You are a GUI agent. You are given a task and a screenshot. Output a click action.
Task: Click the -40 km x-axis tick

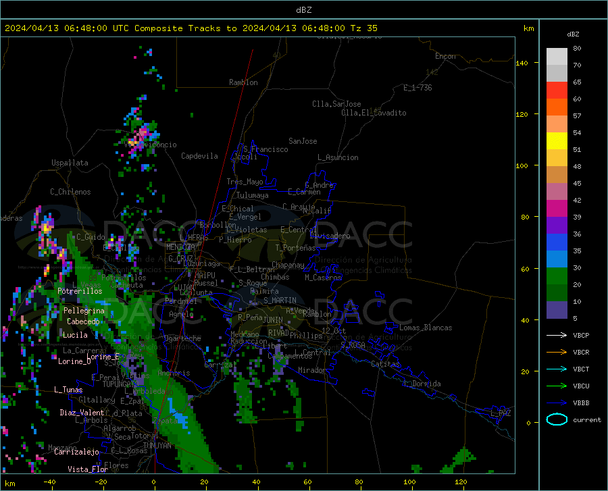(49, 482)
